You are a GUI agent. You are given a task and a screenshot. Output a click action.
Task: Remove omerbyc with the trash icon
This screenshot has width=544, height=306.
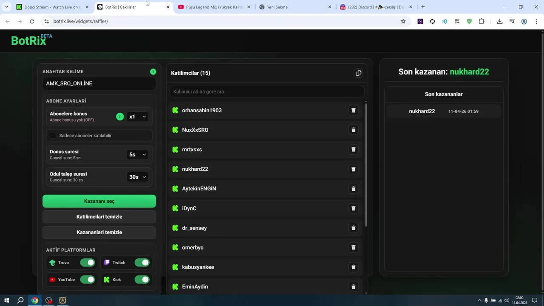pos(353,247)
